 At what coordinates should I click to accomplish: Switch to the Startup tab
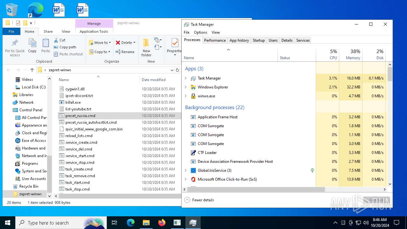[259, 40]
